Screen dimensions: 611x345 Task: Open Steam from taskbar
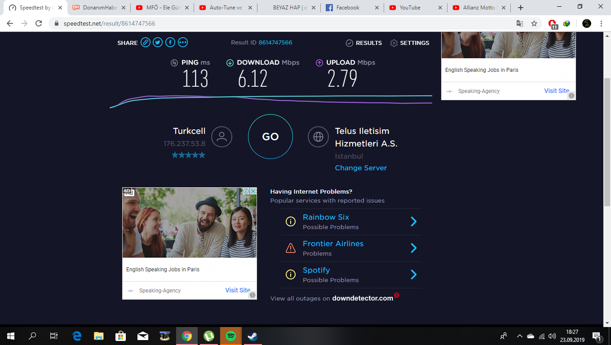click(253, 336)
